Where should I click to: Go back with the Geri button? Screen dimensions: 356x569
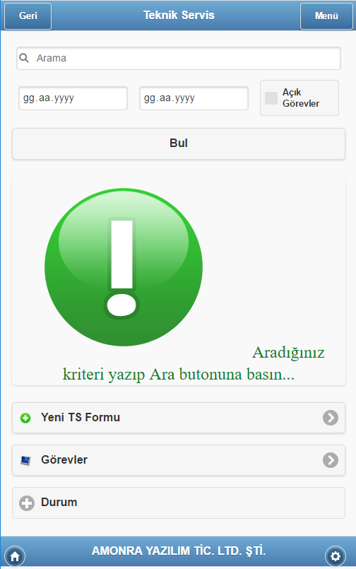pos(28,16)
